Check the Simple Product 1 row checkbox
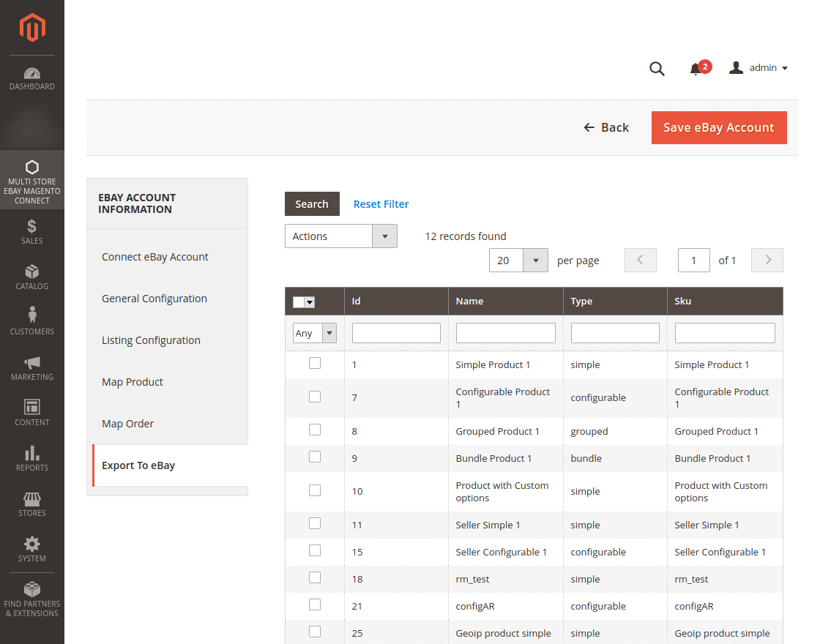 [315, 363]
